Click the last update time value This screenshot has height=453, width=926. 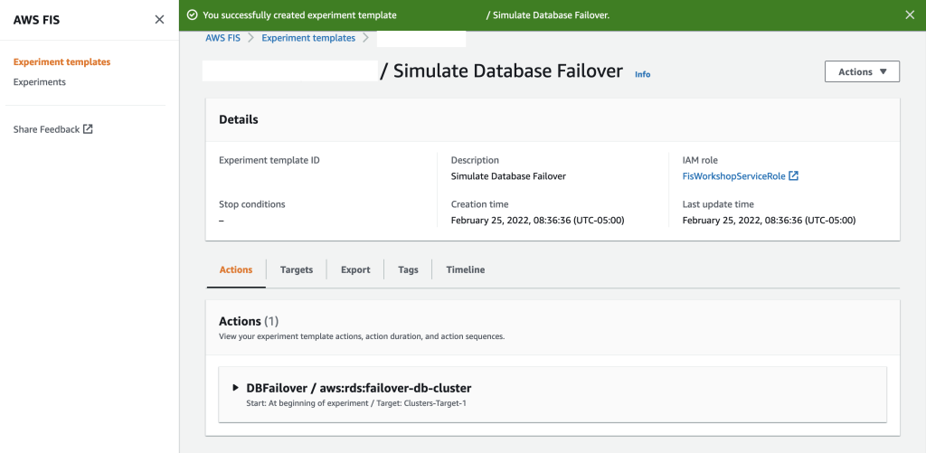(x=769, y=221)
